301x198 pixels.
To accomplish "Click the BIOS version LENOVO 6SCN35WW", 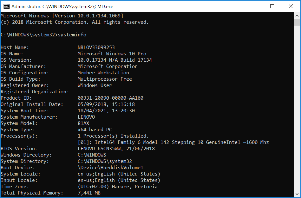I will [x=116, y=149].
